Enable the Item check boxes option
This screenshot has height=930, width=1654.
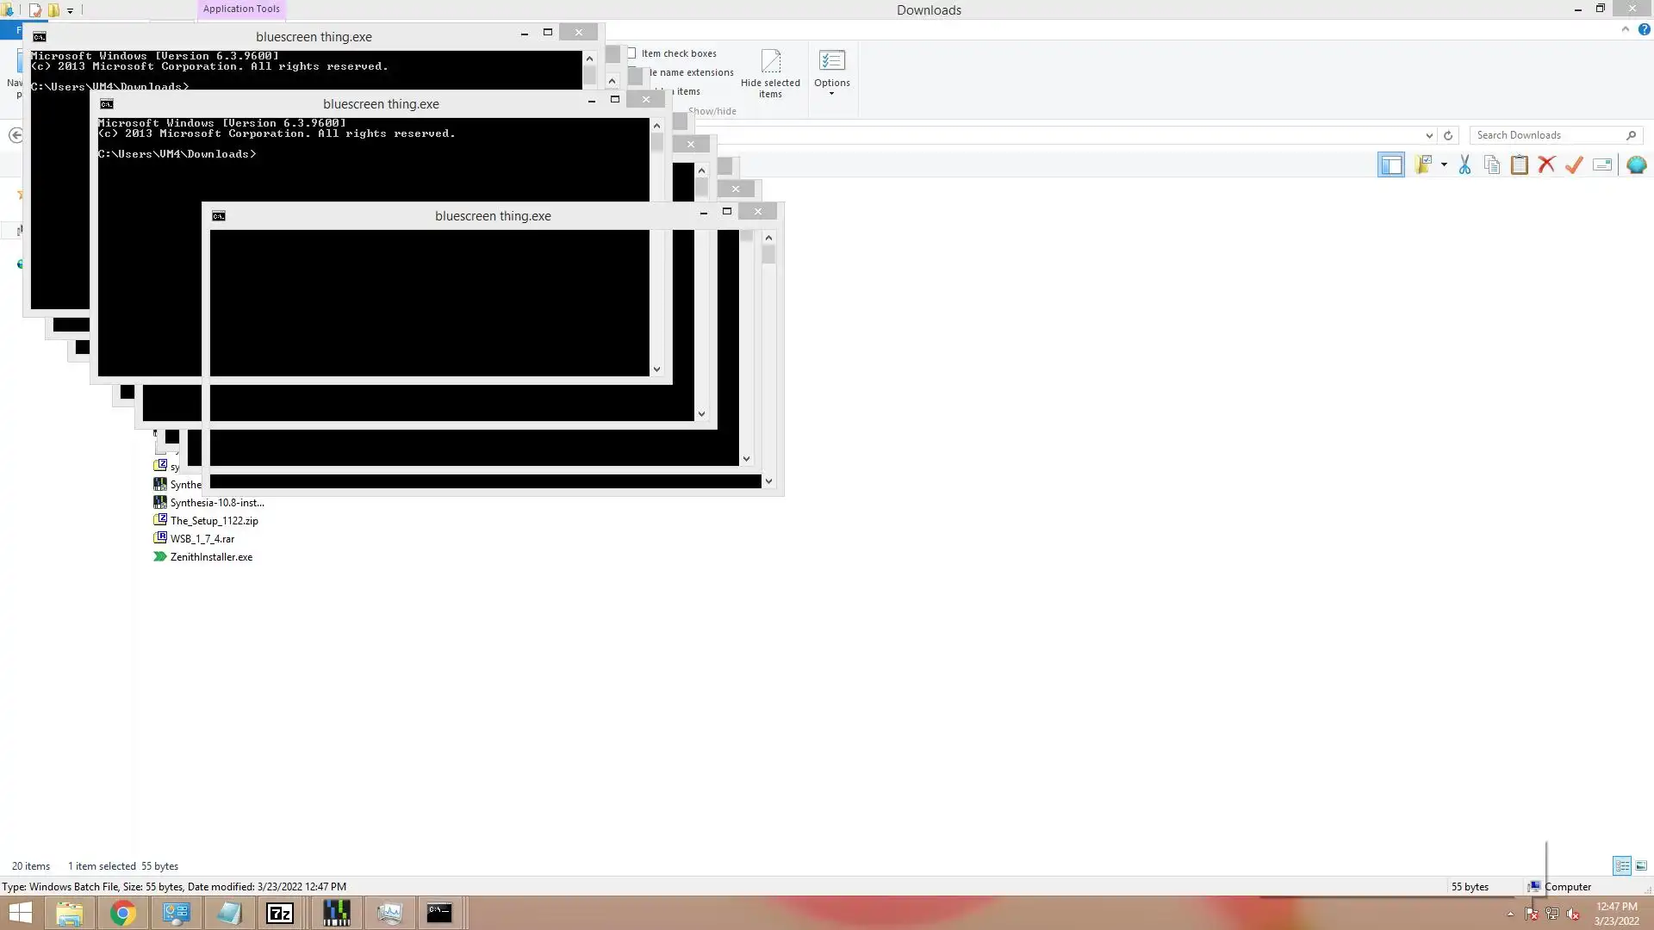tap(632, 53)
